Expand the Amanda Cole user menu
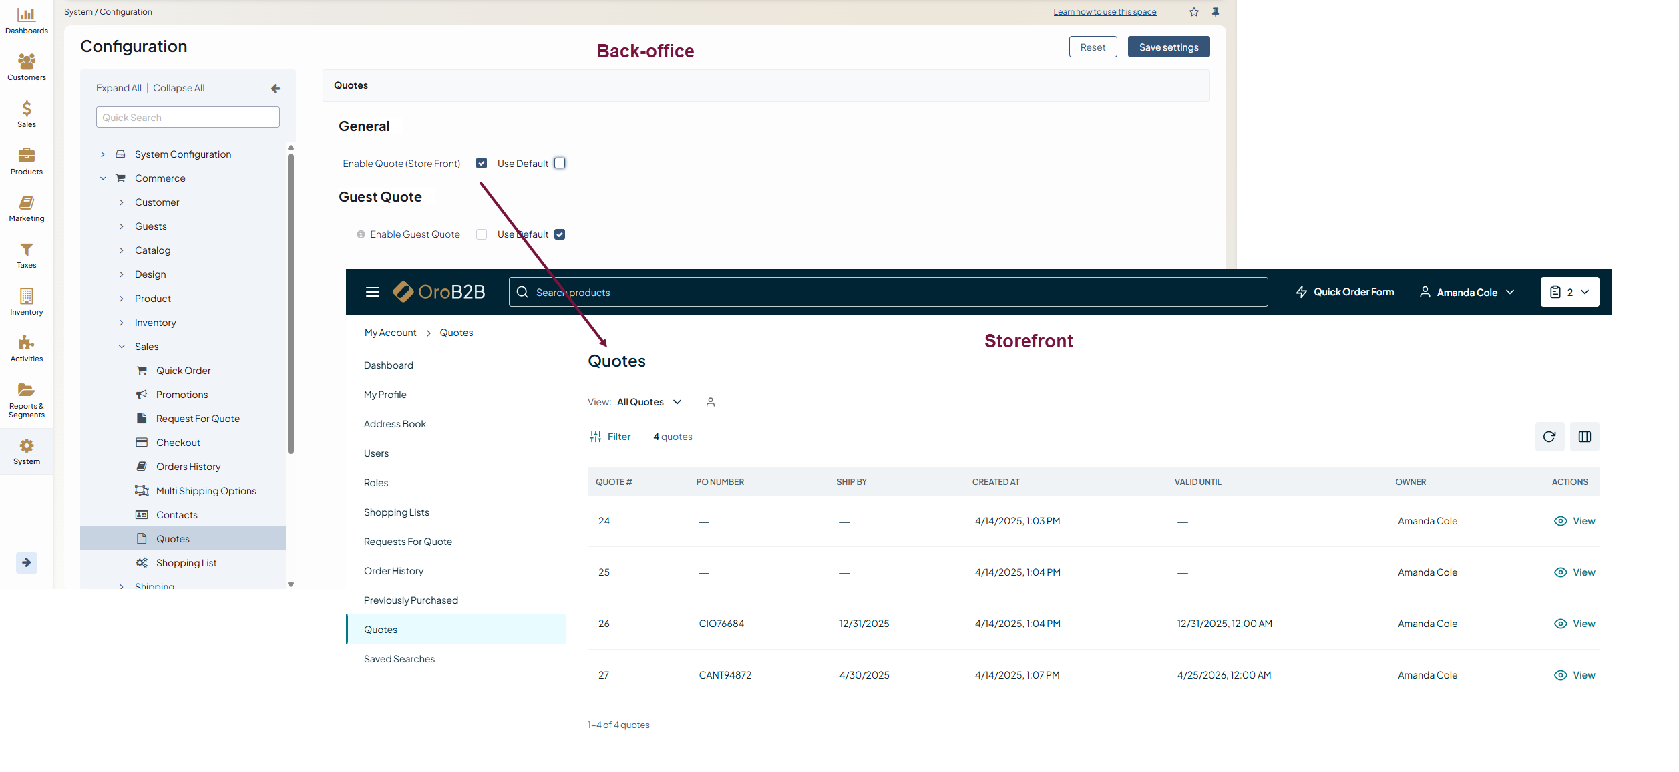 coord(1467,292)
